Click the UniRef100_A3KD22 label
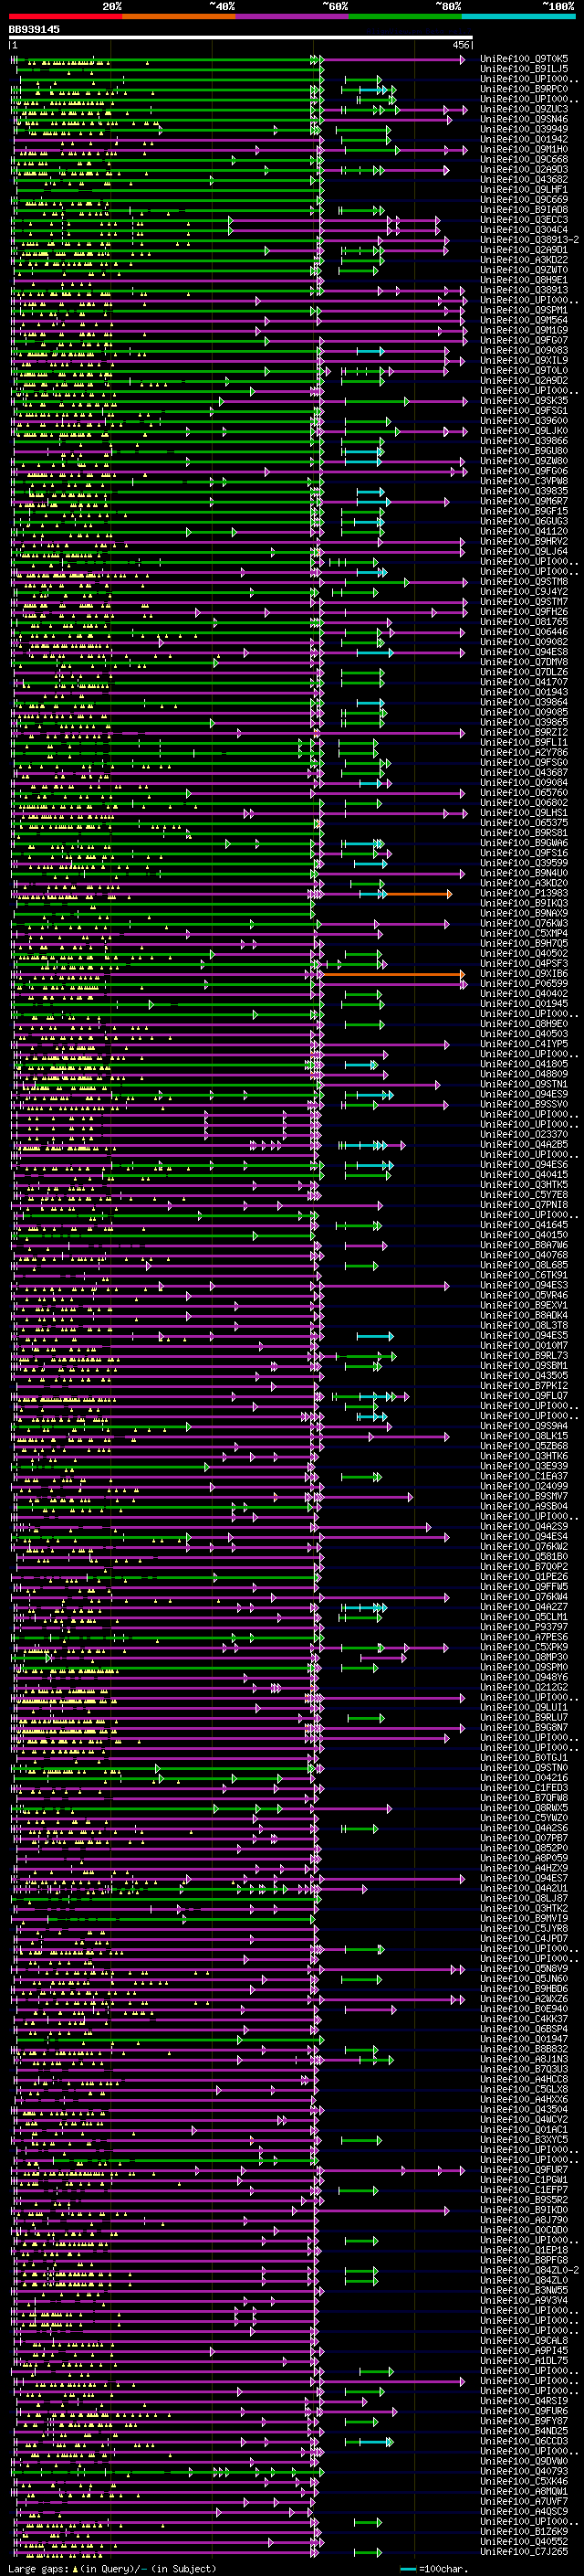Viewport: 584px width, 2576px height. (524, 260)
